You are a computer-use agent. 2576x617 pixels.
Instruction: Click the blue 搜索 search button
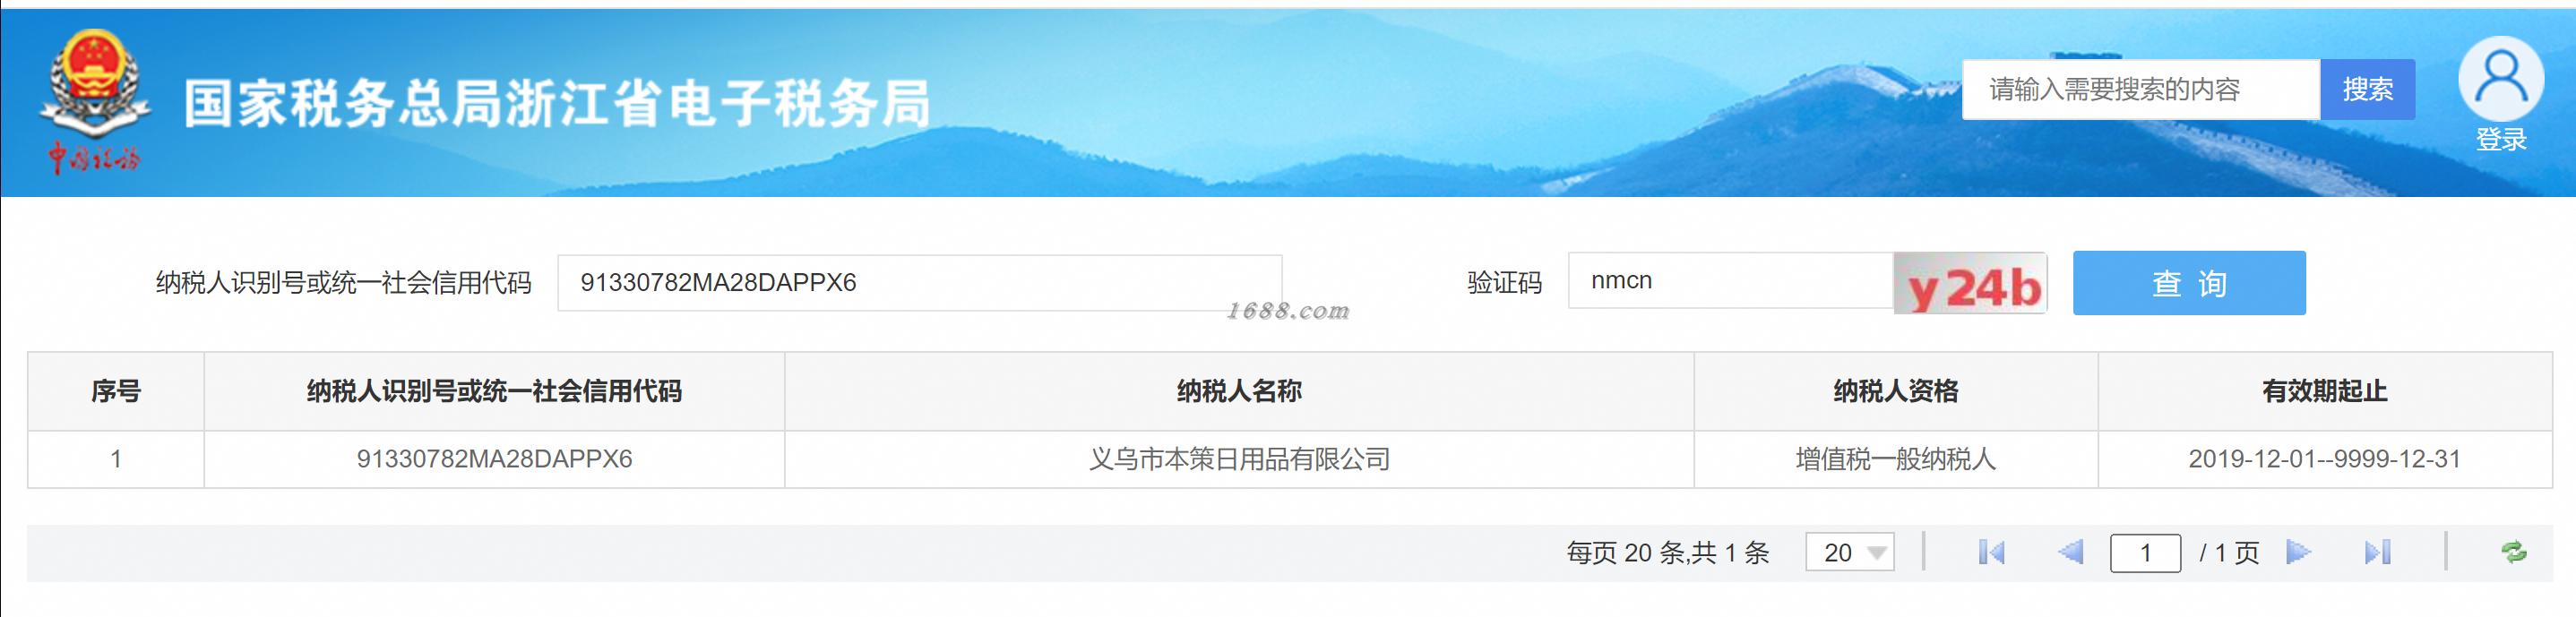[2367, 89]
